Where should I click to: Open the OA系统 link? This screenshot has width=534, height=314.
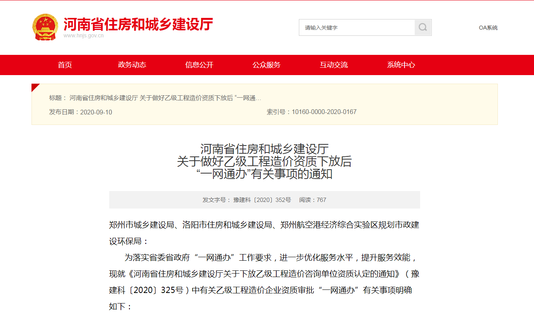(x=488, y=28)
